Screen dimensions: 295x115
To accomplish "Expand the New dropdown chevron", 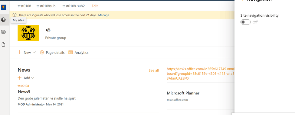I will point(34,53).
